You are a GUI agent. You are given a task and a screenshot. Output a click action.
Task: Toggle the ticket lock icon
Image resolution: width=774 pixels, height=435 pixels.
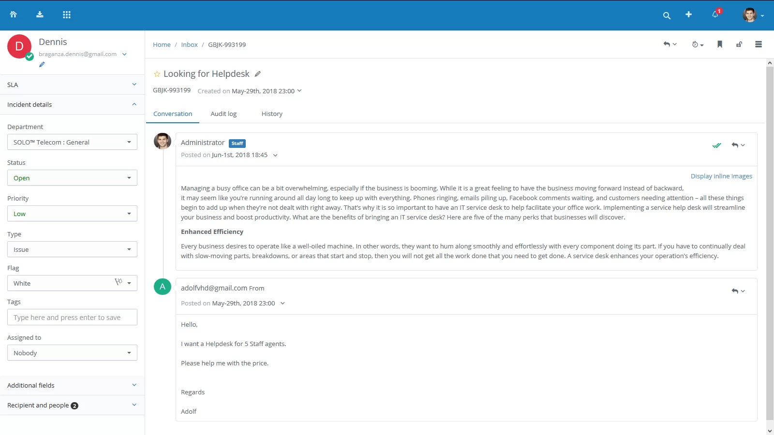[739, 44]
